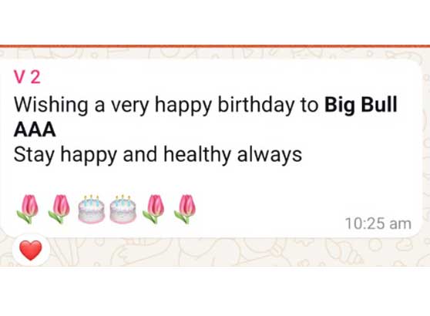Select the second birthday cake emoji
430x316 pixels.
tap(123, 209)
